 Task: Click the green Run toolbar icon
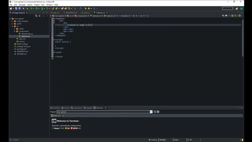(37, 8)
